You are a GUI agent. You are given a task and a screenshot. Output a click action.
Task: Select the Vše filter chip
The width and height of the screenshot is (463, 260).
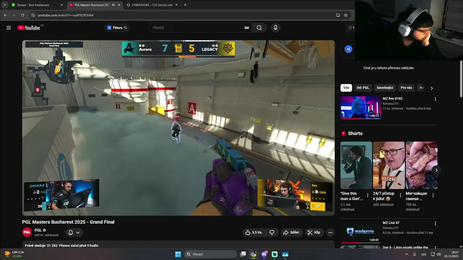pyautogui.click(x=346, y=88)
